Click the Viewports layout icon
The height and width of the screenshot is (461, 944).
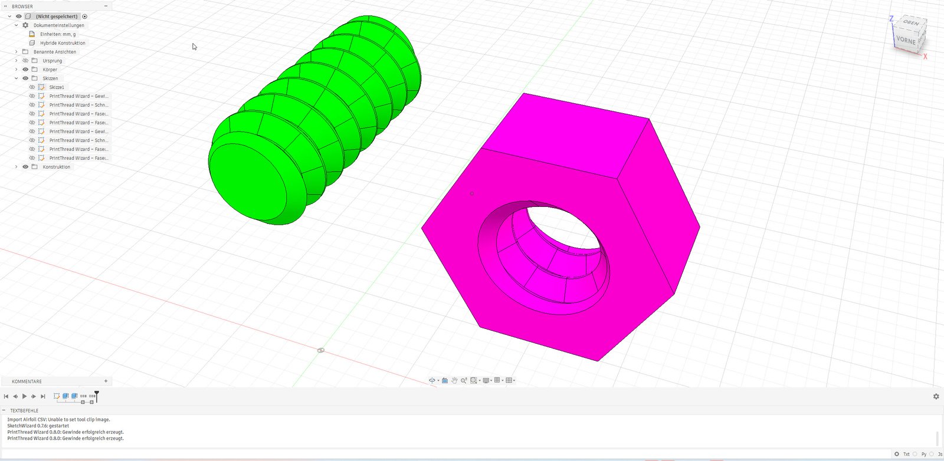[509, 380]
